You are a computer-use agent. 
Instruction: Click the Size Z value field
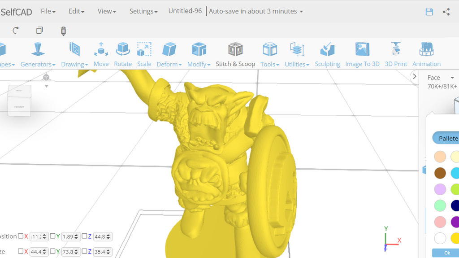tap(103, 252)
